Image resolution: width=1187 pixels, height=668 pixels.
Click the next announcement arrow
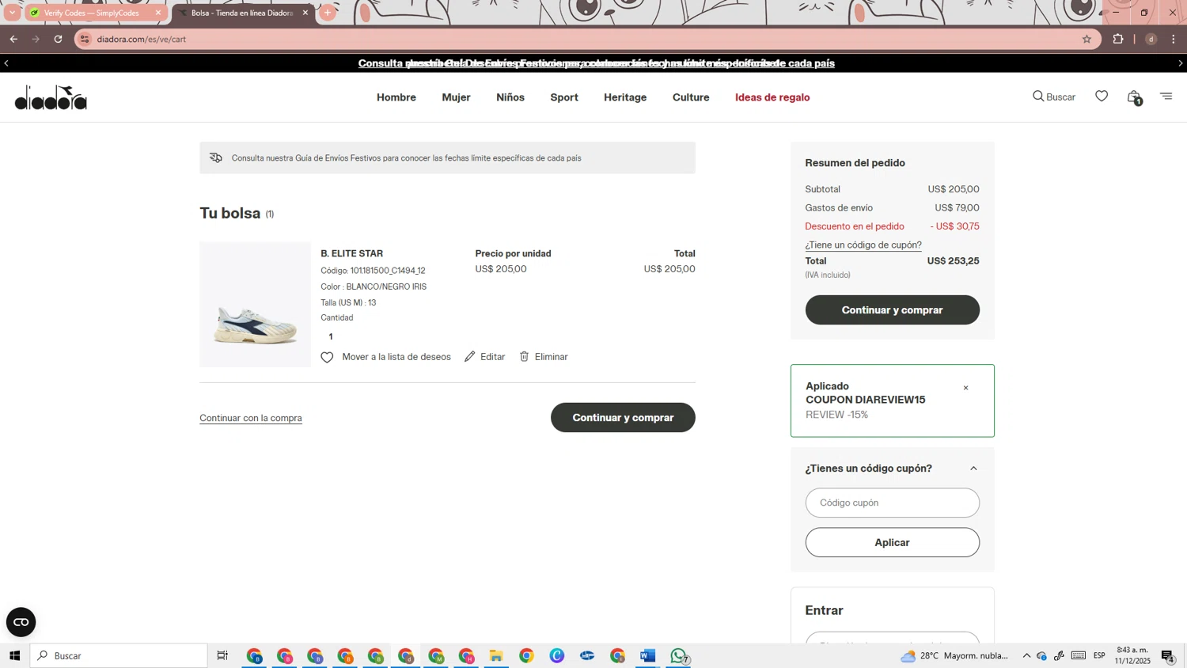(1181, 63)
